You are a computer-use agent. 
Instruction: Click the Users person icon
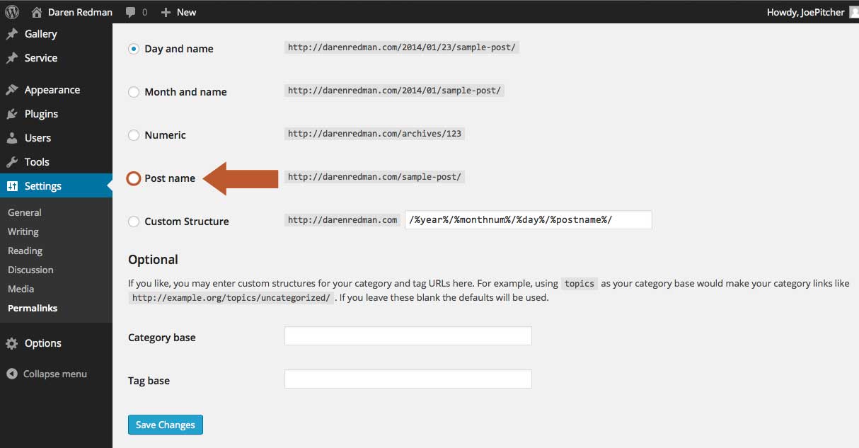pos(12,138)
